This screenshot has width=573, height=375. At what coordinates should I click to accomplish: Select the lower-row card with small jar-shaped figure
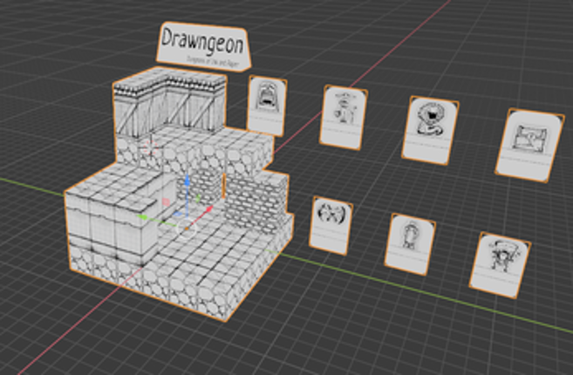pyautogui.click(x=410, y=244)
